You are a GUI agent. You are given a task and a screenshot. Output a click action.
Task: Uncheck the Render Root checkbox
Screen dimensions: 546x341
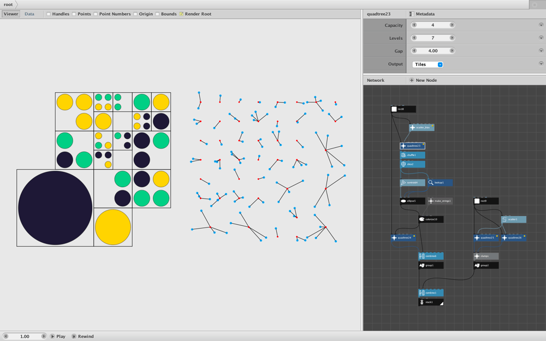tap(181, 14)
